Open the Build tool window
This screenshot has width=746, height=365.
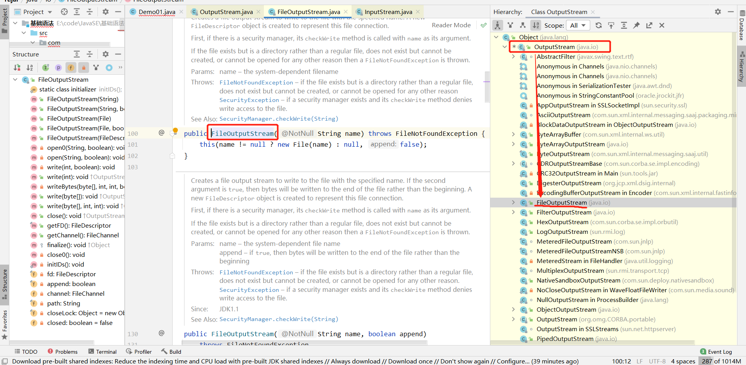click(171, 351)
